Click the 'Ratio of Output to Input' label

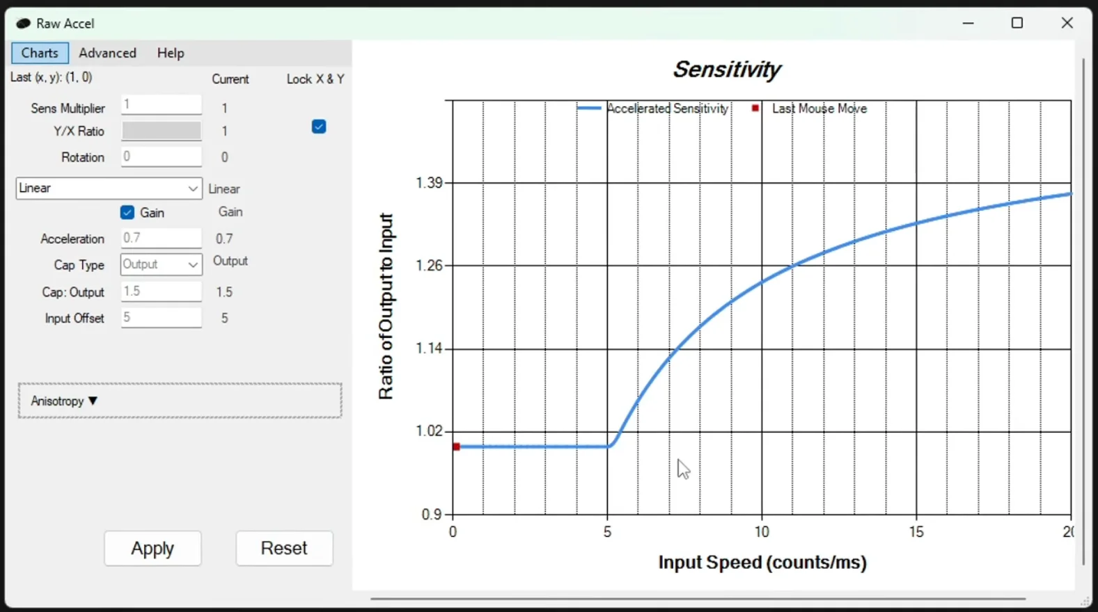(386, 306)
